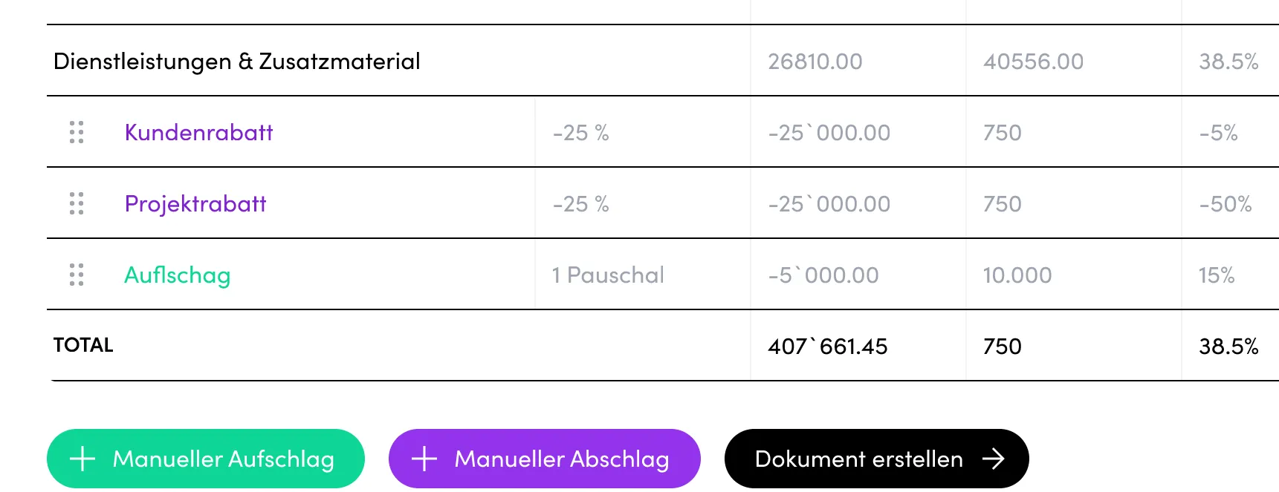Click the 1 Pauschal cell for Auflschag
The image size is (1279, 492).
pyautogui.click(x=606, y=275)
